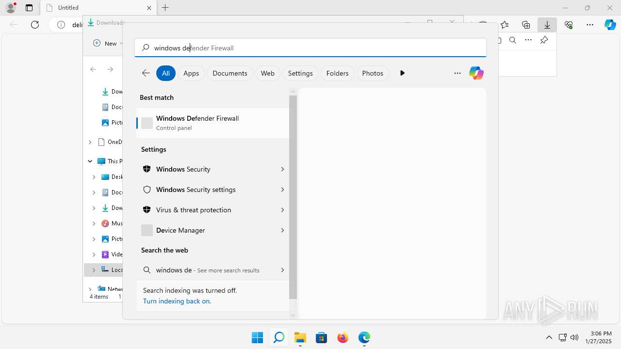
Task: Click New button in File Explorer
Action: point(108,43)
